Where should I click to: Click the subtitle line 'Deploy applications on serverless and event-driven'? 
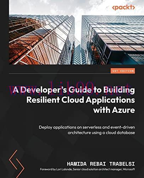tap(87, 127)
